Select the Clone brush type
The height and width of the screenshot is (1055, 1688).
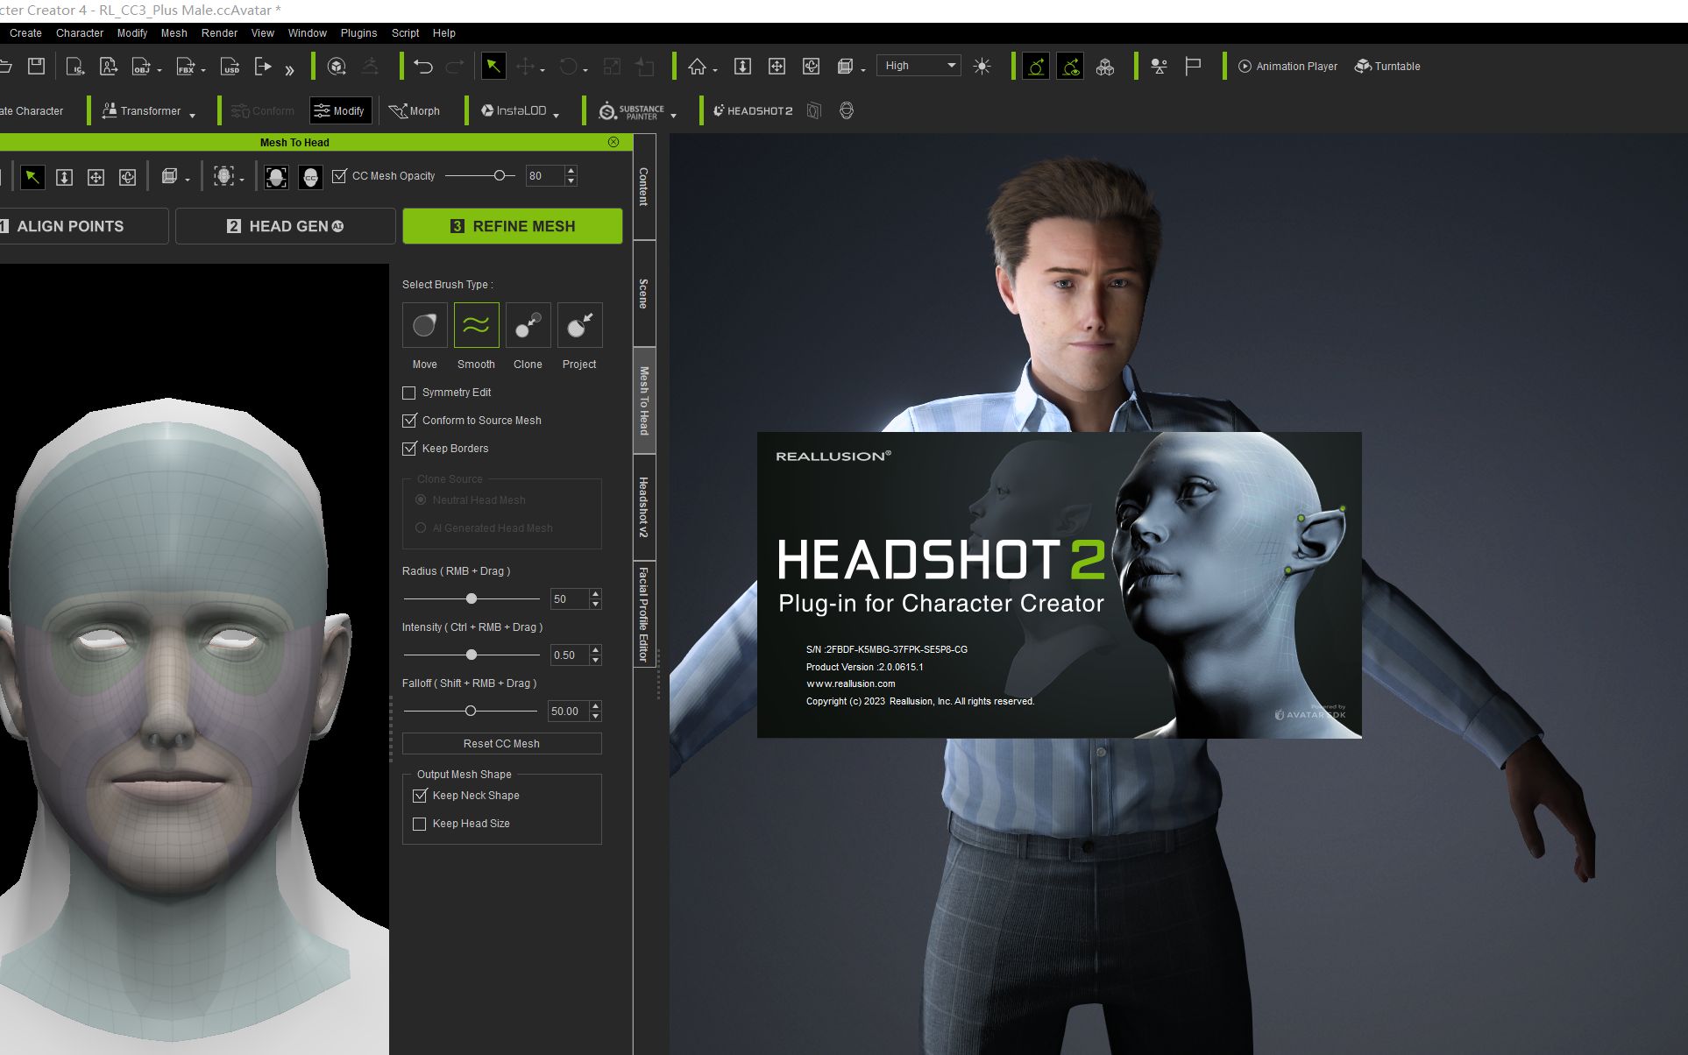coord(527,324)
